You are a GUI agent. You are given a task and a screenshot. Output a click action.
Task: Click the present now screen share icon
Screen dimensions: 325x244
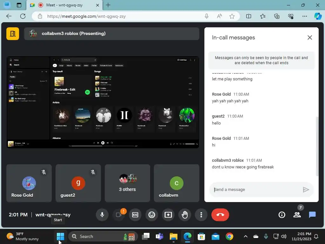point(168,215)
